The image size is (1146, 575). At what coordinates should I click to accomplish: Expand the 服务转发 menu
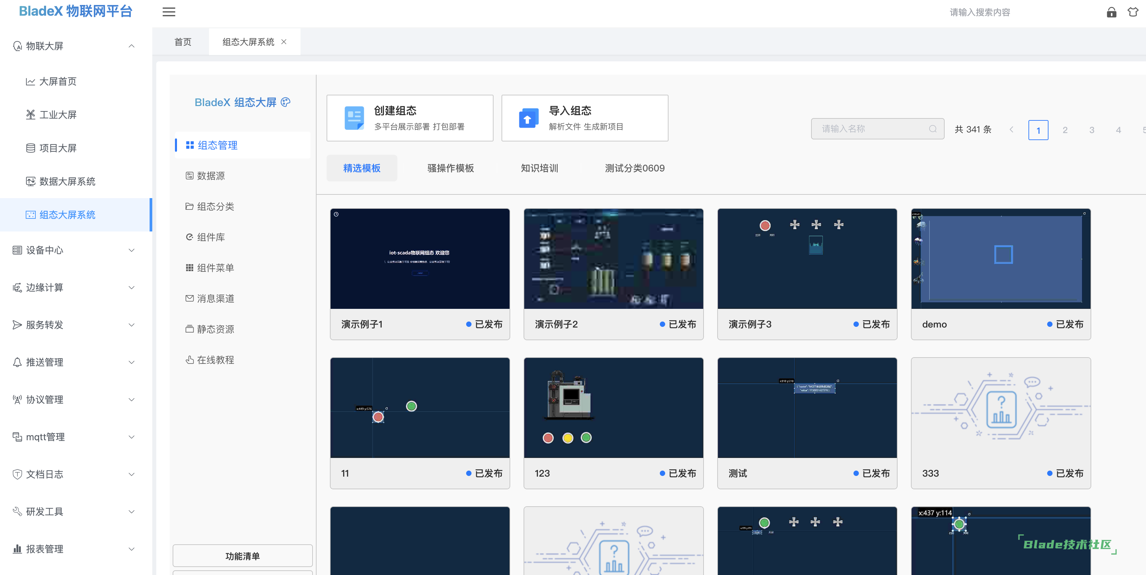coord(132,325)
